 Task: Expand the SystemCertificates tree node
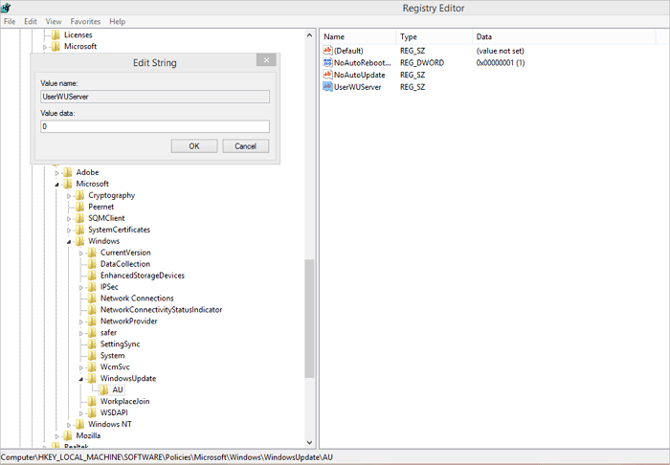[70, 230]
